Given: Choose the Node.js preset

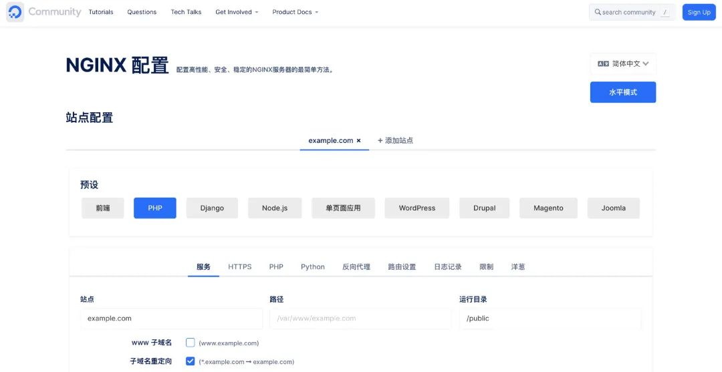Looking at the screenshot, I should point(275,208).
